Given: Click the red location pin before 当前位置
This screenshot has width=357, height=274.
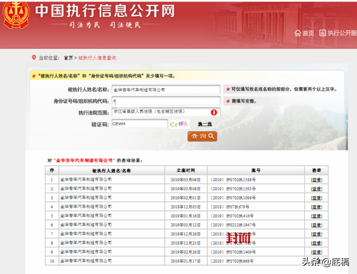Looking at the screenshot, I should (34, 57).
